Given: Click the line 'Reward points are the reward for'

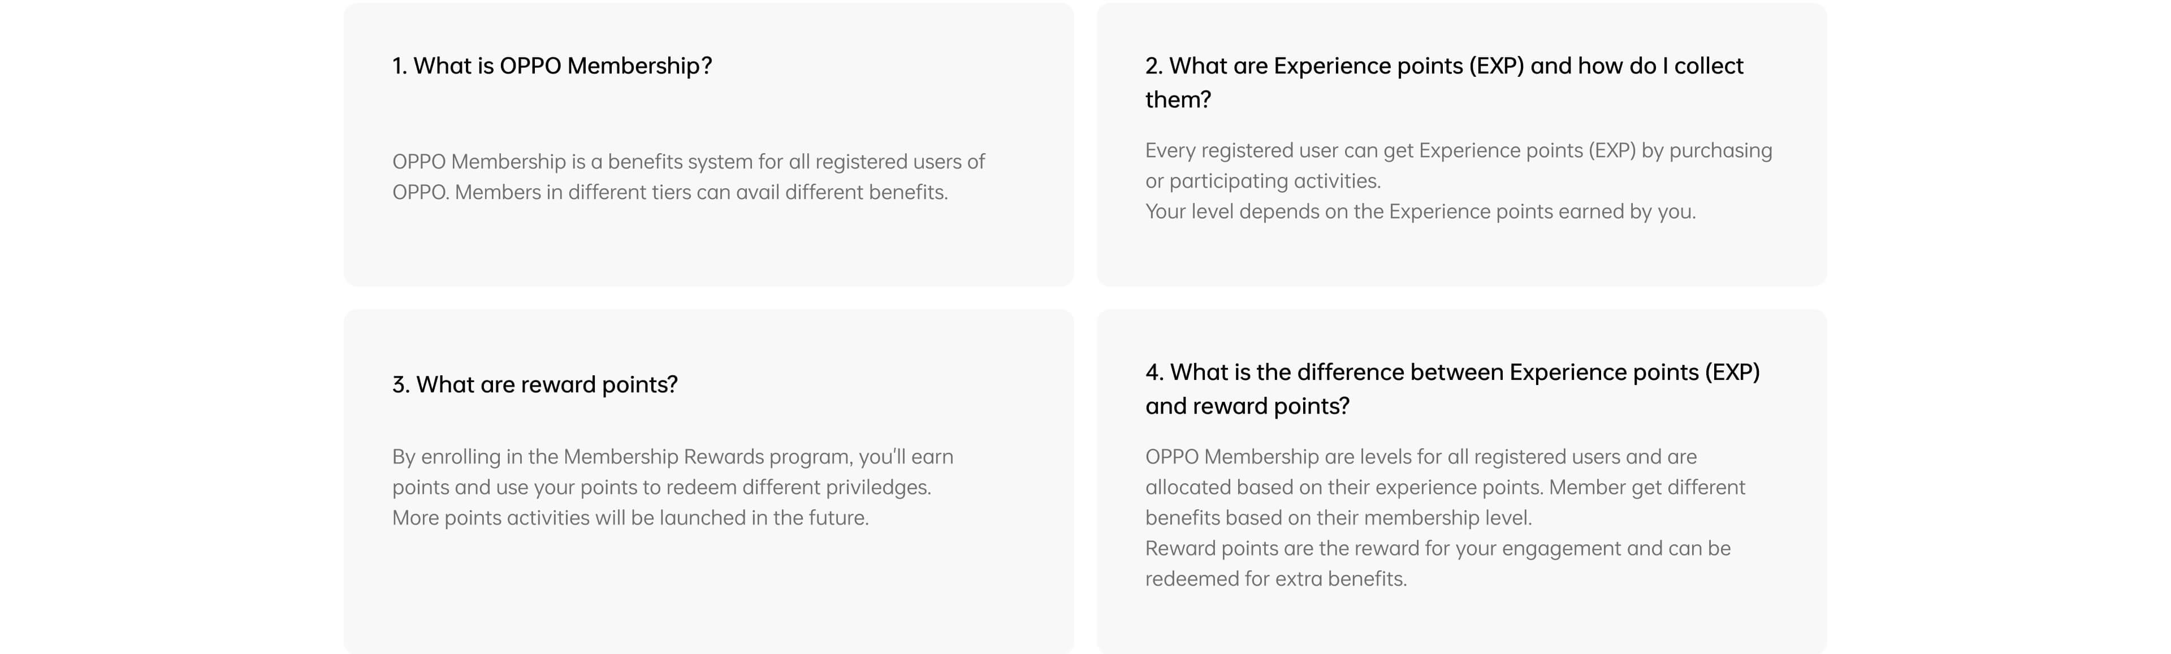Looking at the screenshot, I should tap(1437, 549).
